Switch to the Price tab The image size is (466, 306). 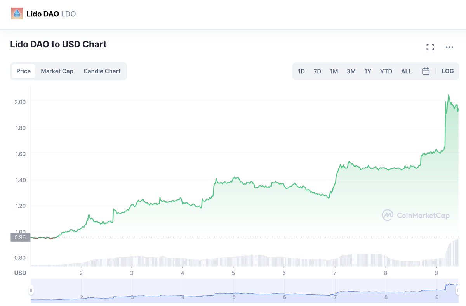coord(24,71)
